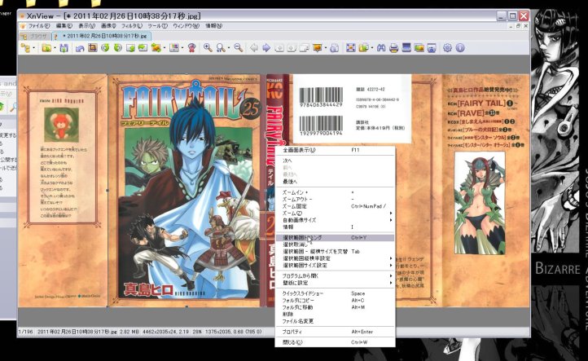
Task: Open search with the binoculars icon
Action: click(x=381, y=47)
